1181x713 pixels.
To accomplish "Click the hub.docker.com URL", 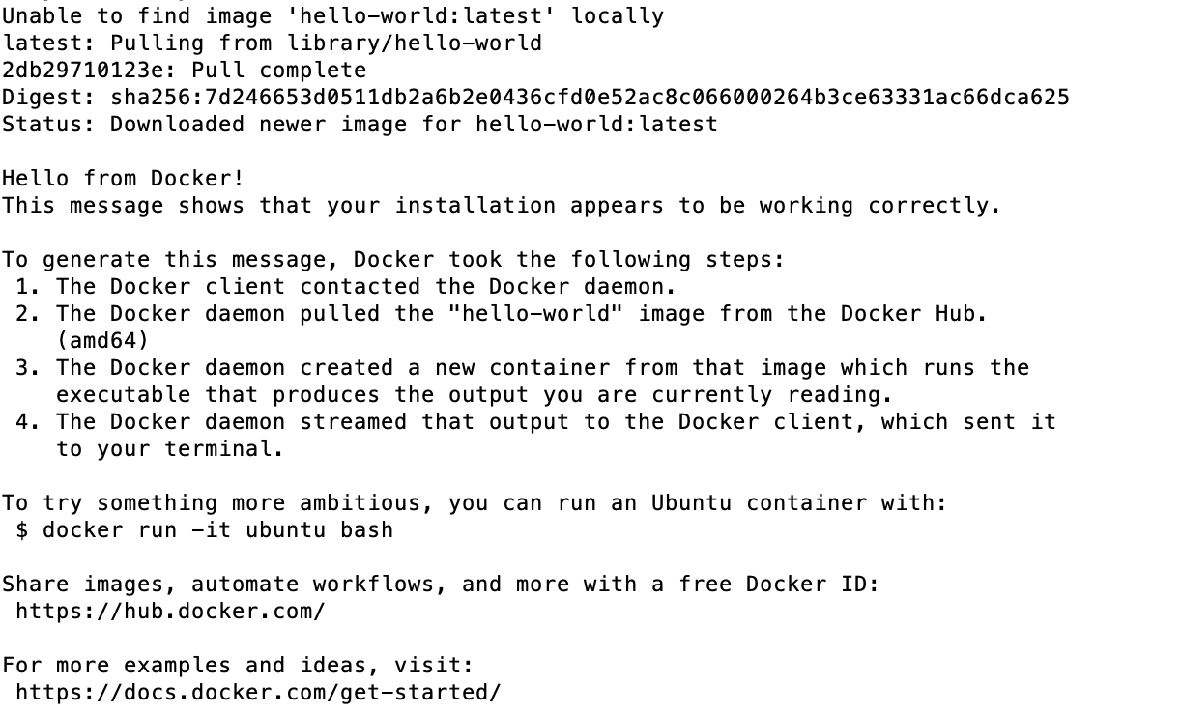I will click(170, 611).
